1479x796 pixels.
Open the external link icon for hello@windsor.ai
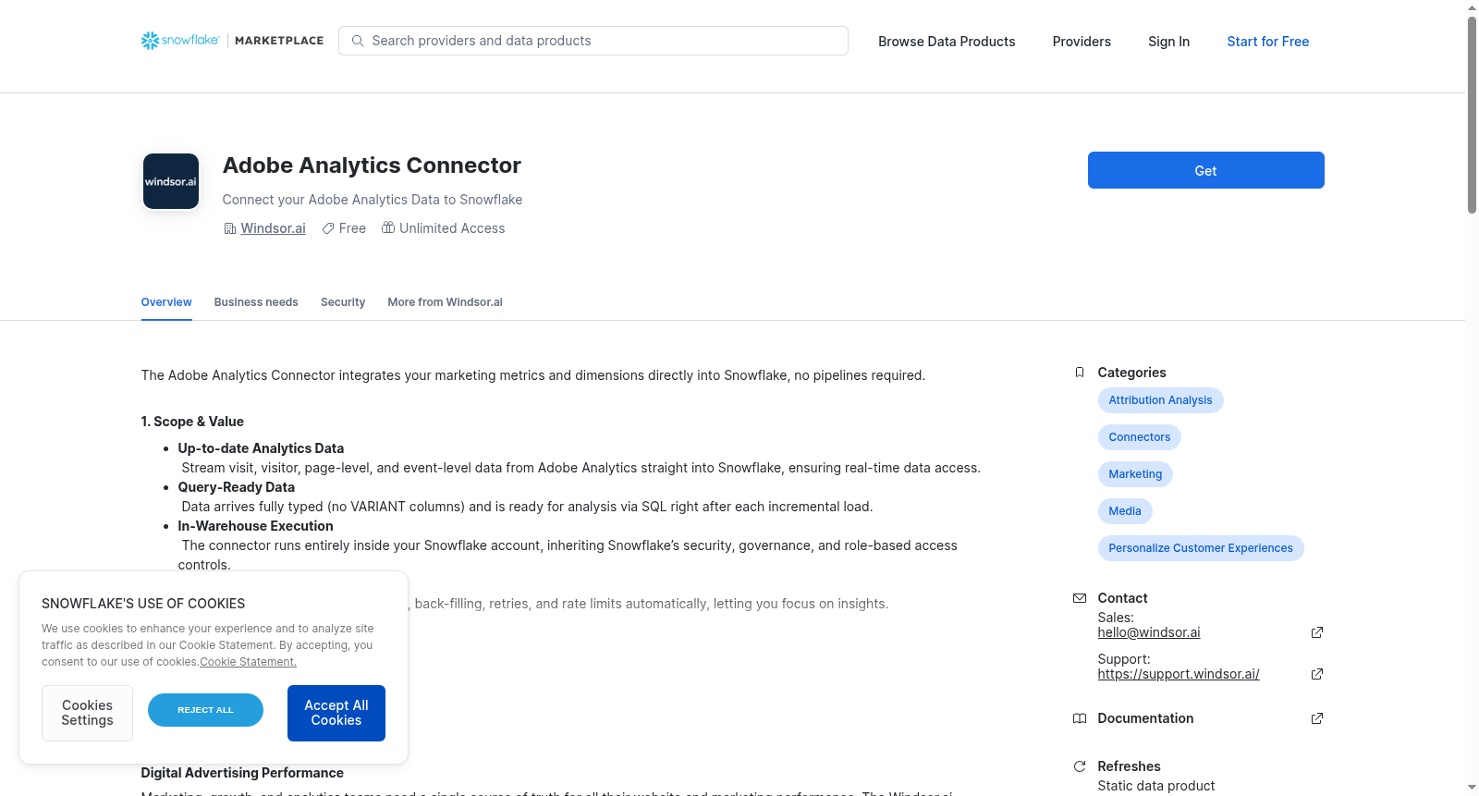click(1317, 632)
